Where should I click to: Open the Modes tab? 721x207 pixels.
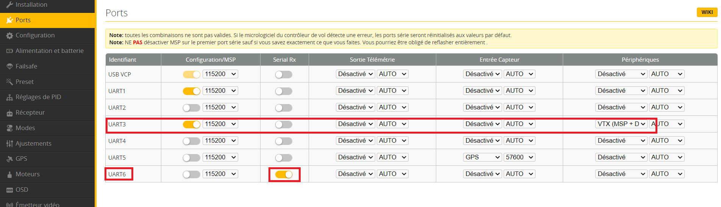25,128
